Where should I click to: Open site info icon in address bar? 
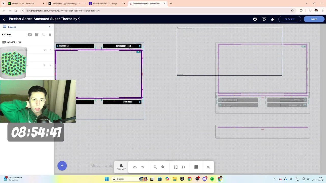click(x=23, y=11)
